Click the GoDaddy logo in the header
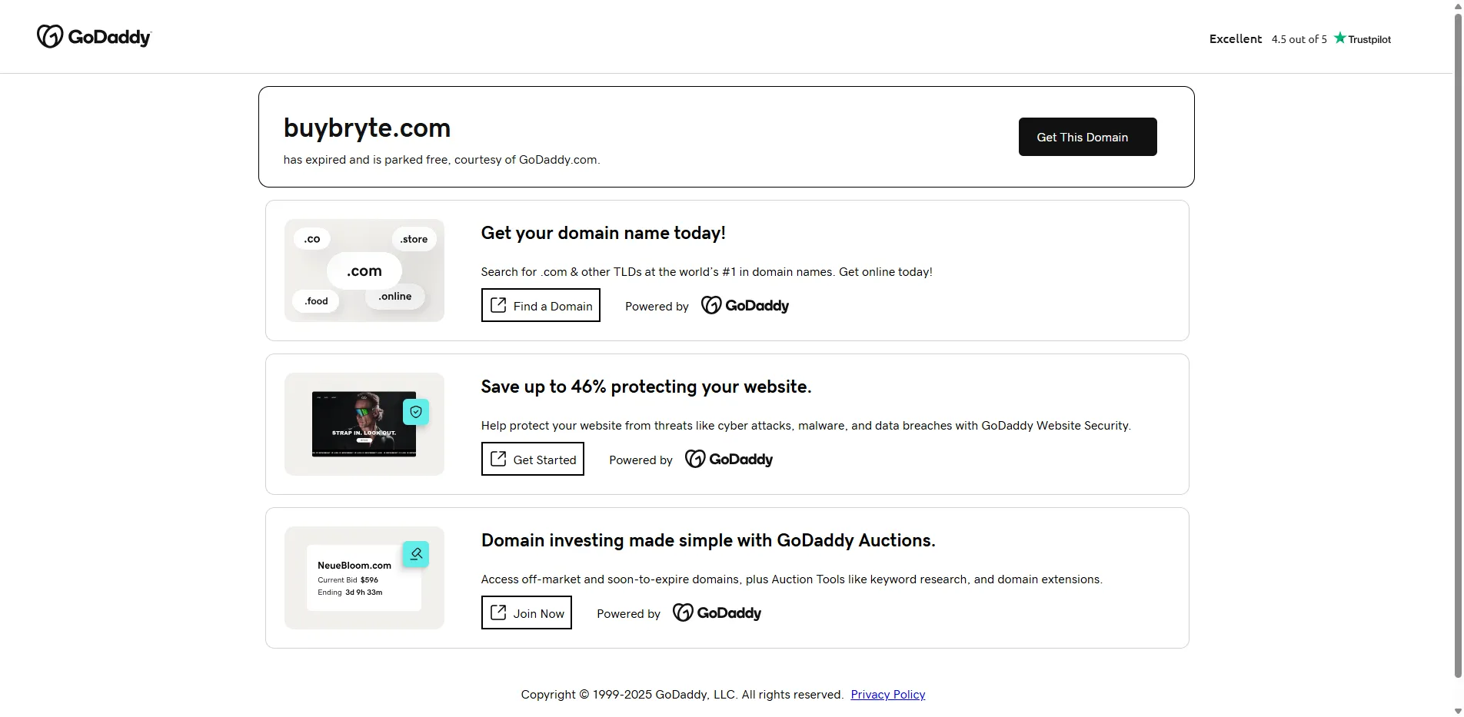This screenshot has width=1464, height=717. click(94, 37)
